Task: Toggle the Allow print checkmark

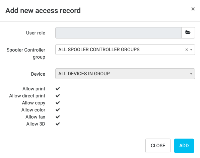Action: click(58, 89)
